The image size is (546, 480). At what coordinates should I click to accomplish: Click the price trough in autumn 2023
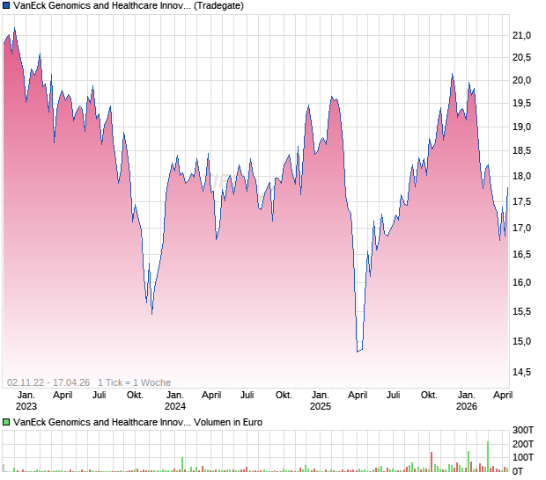(151, 313)
